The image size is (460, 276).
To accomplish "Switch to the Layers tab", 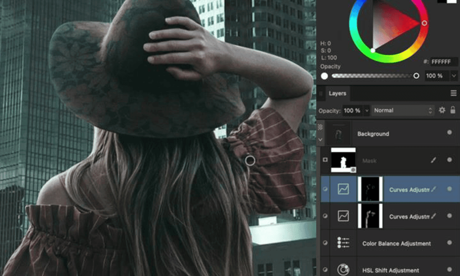I will point(337,93).
